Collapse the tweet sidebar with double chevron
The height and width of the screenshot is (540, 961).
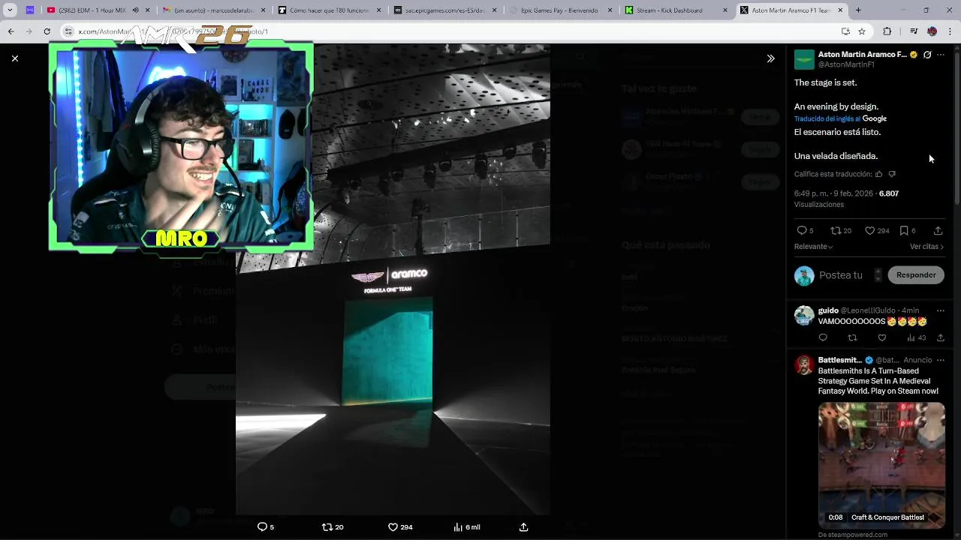pyautogui.click(x=770, y=58)
